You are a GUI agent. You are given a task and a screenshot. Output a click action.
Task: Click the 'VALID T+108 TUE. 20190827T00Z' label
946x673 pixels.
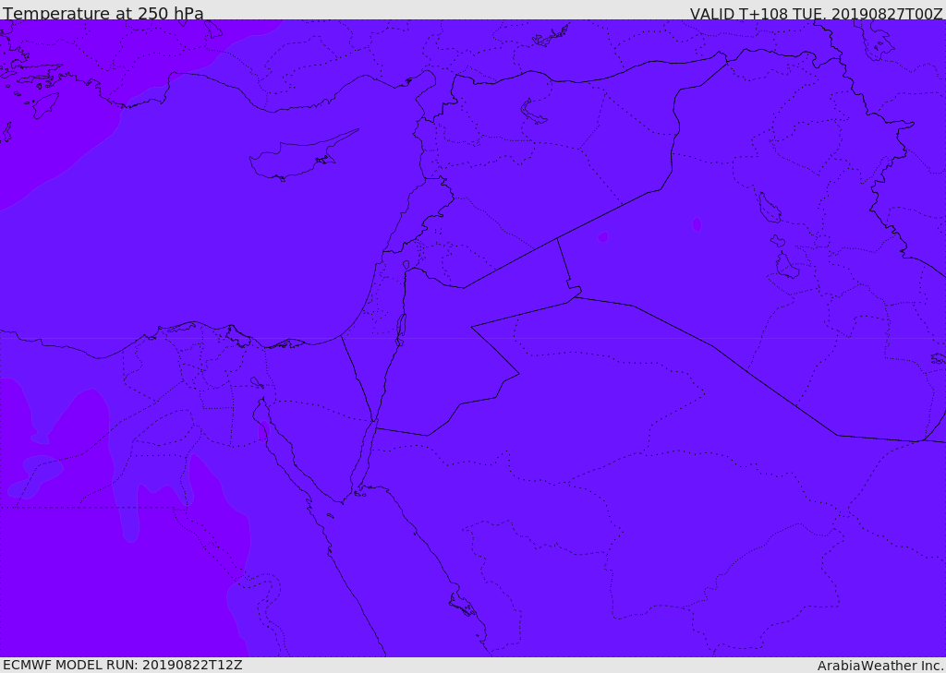817,14
